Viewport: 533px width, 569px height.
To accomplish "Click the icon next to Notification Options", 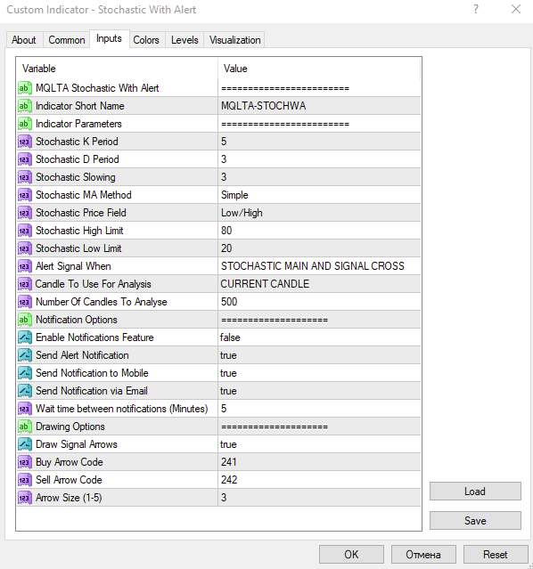I will tap(25, 320).
